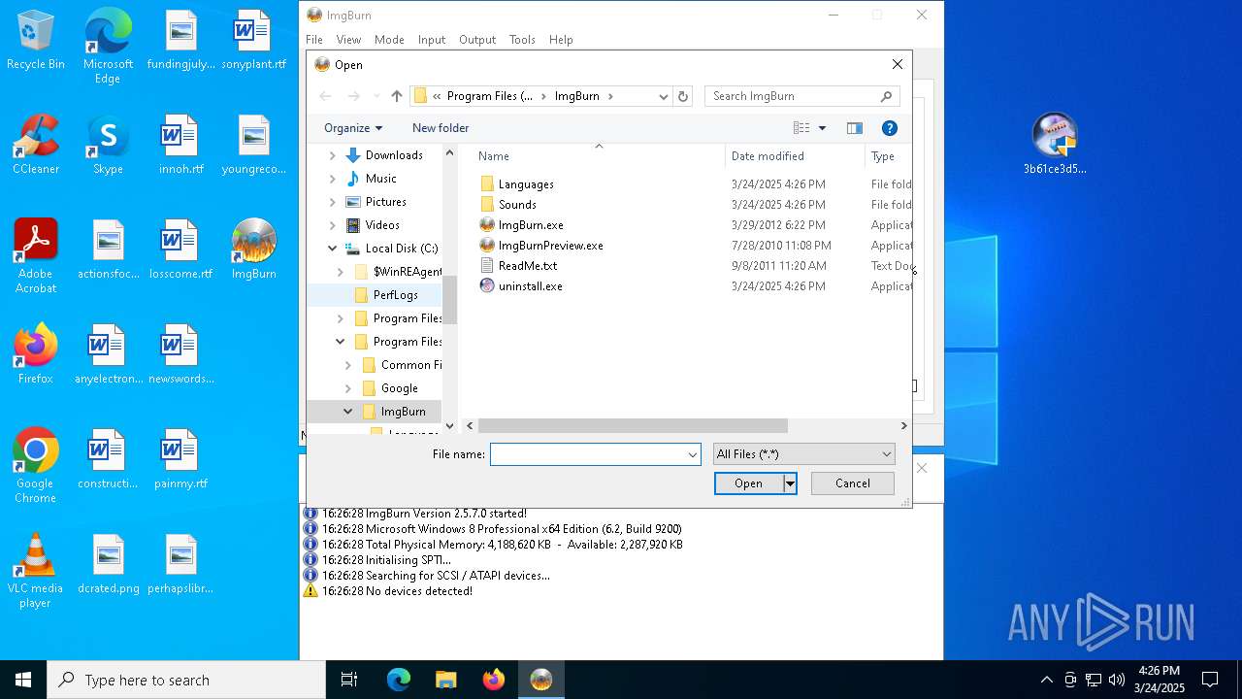Open CCleaner desktop shortcut
The width and height of the screenshot is (1242, 699).
pyautogui.click(x=36, y=145)
